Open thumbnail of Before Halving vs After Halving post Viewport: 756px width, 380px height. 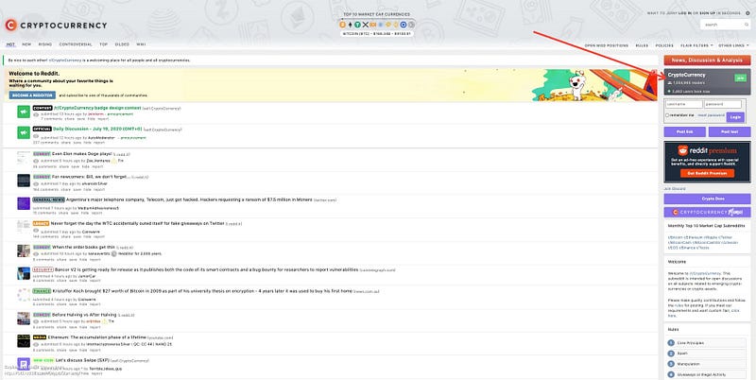tap(24, 319)
